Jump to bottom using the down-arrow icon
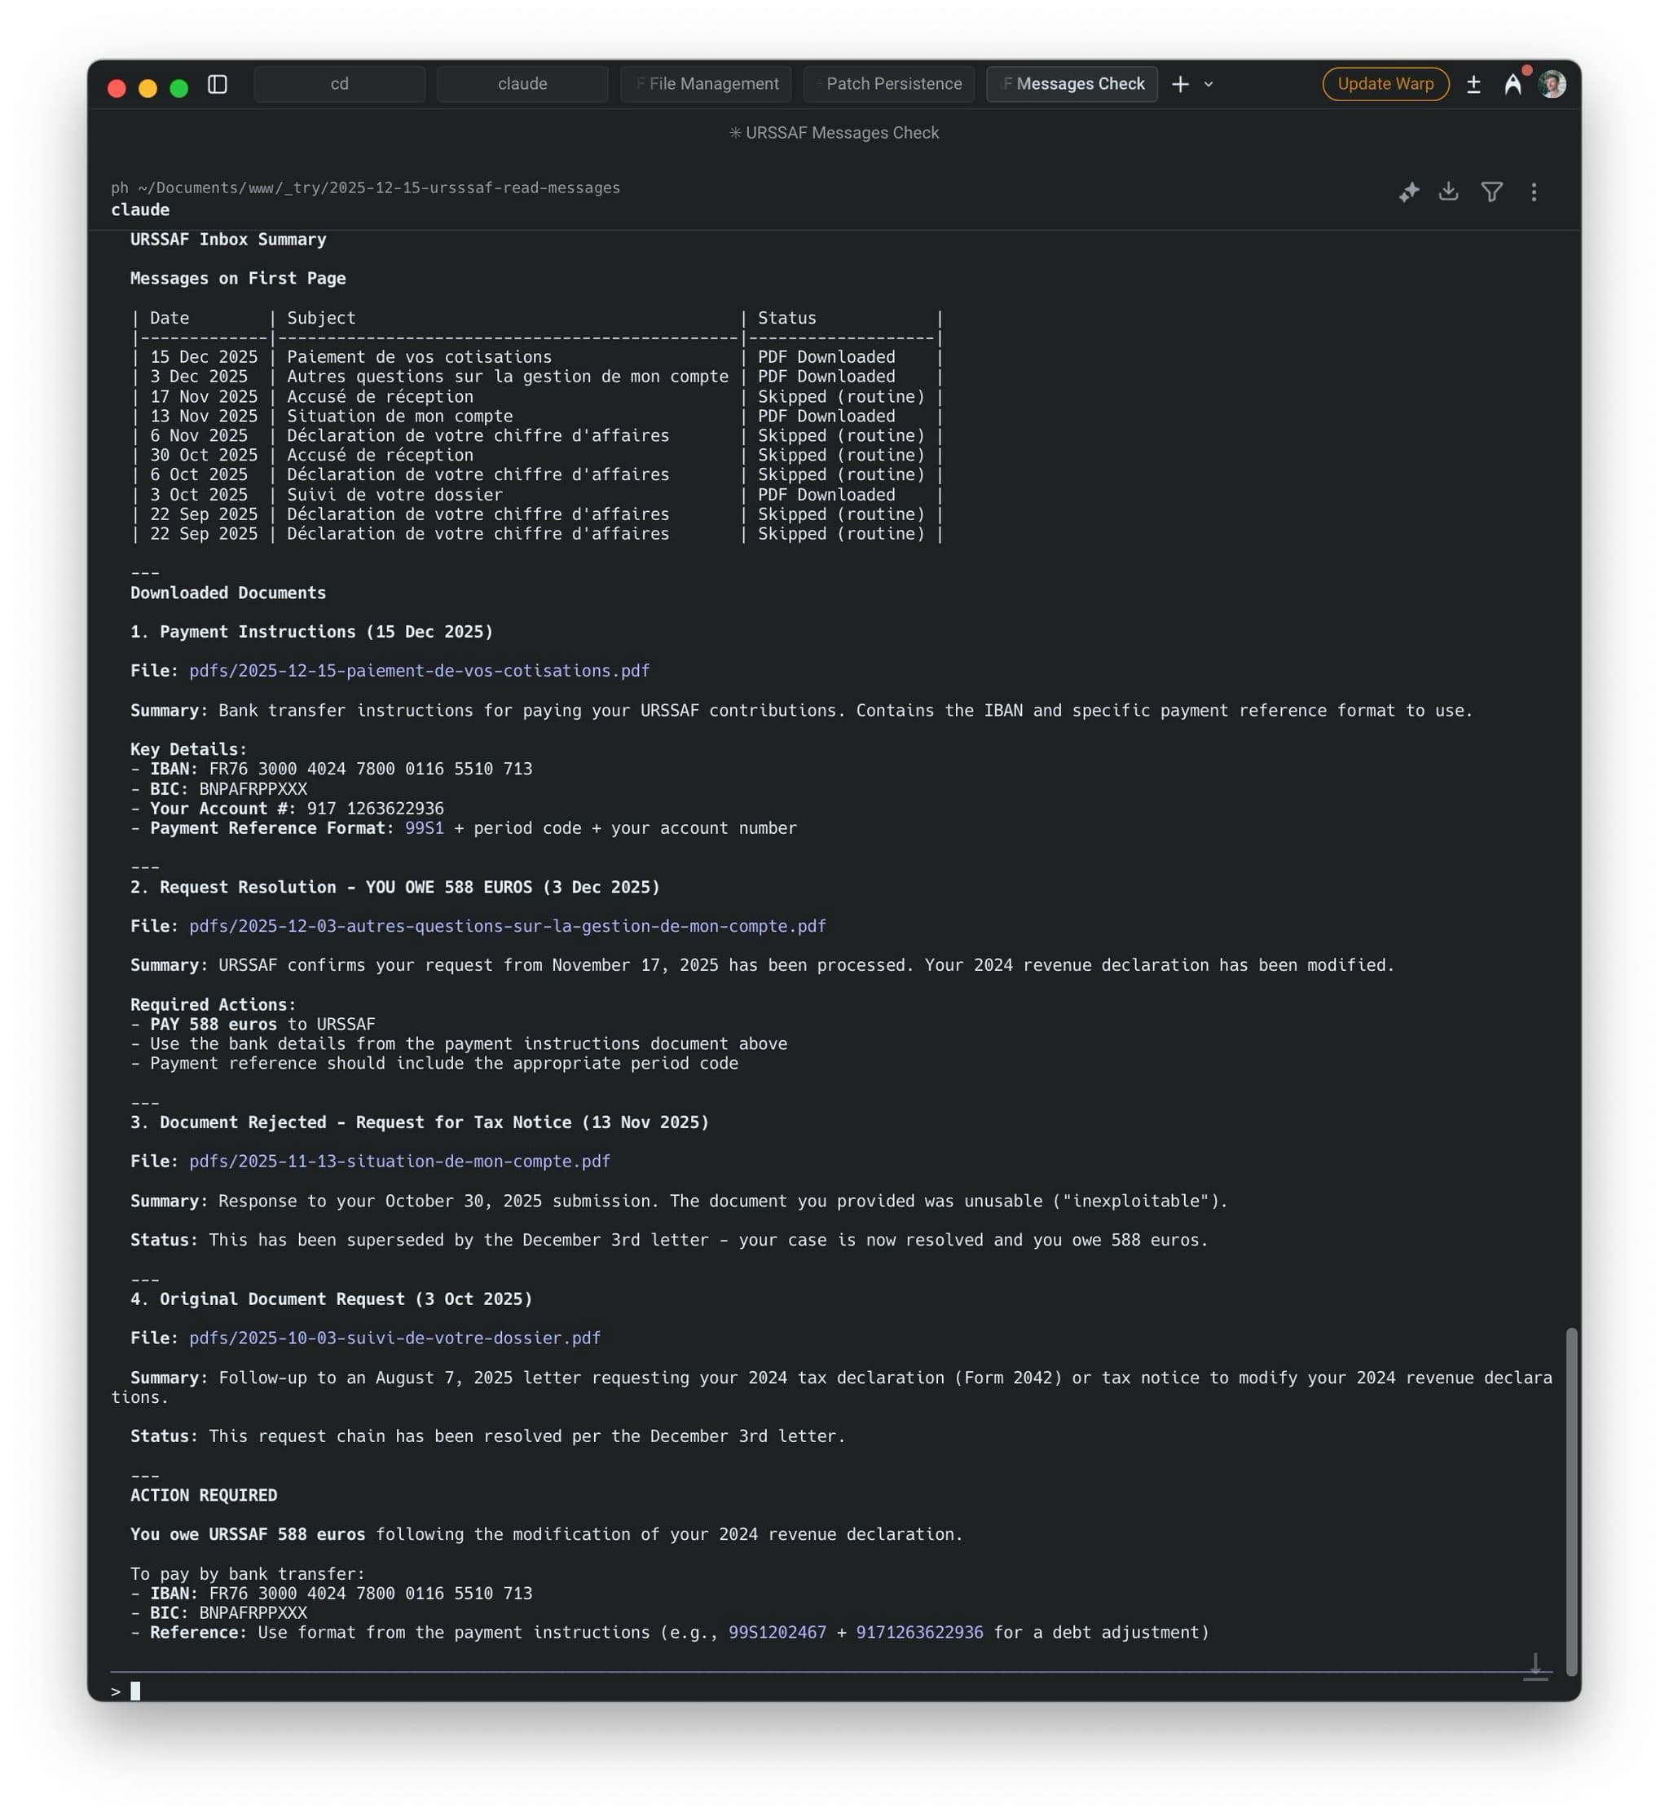The width and height of the screenshot is (1669, 1817). pyautogui.click(x=1535, y=1665)
